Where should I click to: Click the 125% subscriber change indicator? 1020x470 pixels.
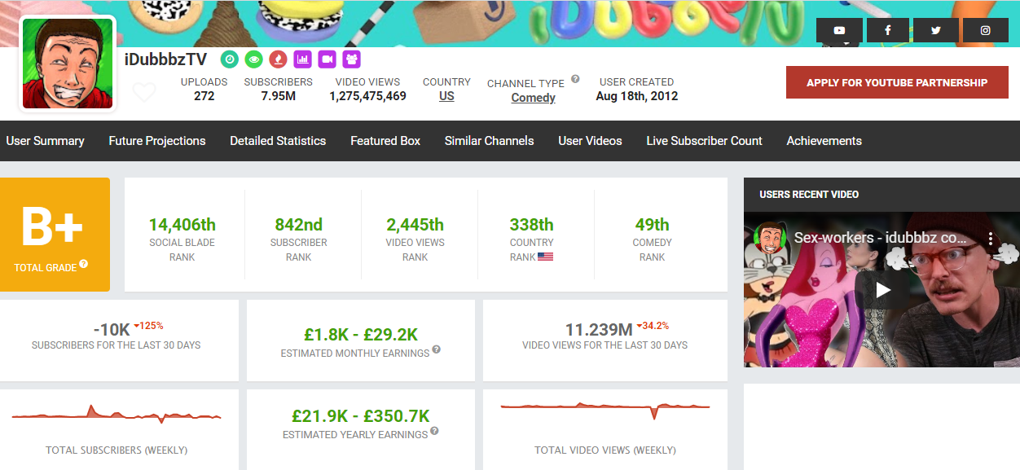click(148, 326)
